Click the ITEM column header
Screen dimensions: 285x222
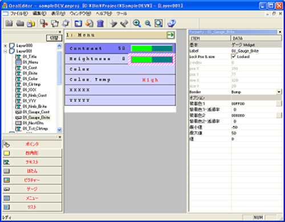(x=210, y=38)
